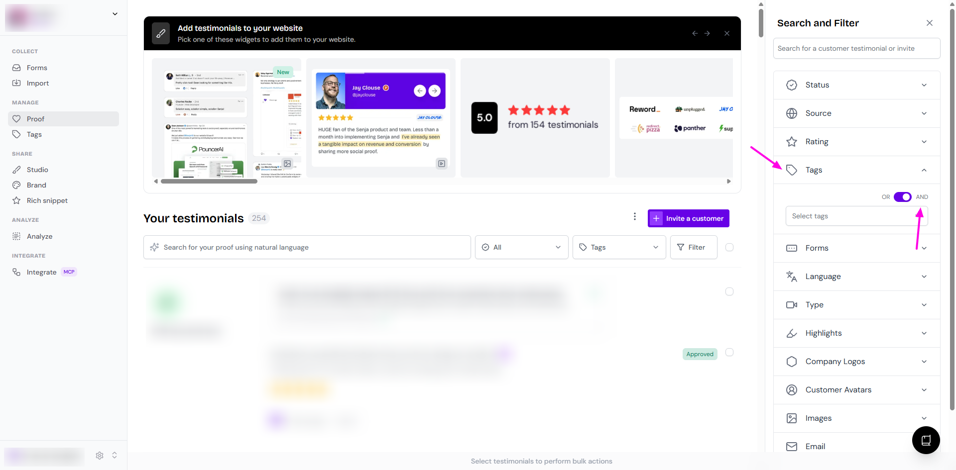
Task: Expand the Rating filter section
Action: pos(856,142)
